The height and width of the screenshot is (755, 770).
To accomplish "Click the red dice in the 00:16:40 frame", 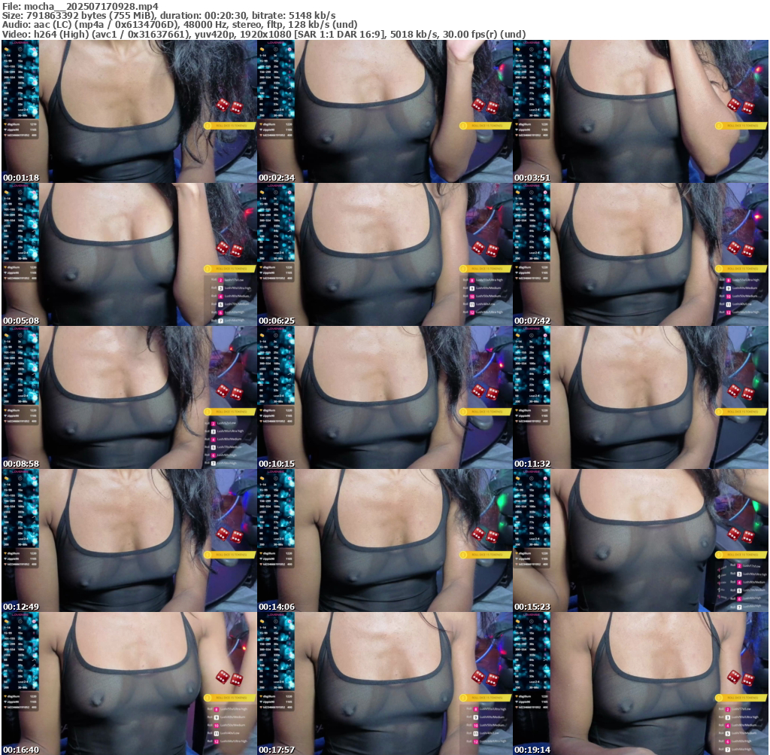I will pyautogui.click(x=229, y=678).
